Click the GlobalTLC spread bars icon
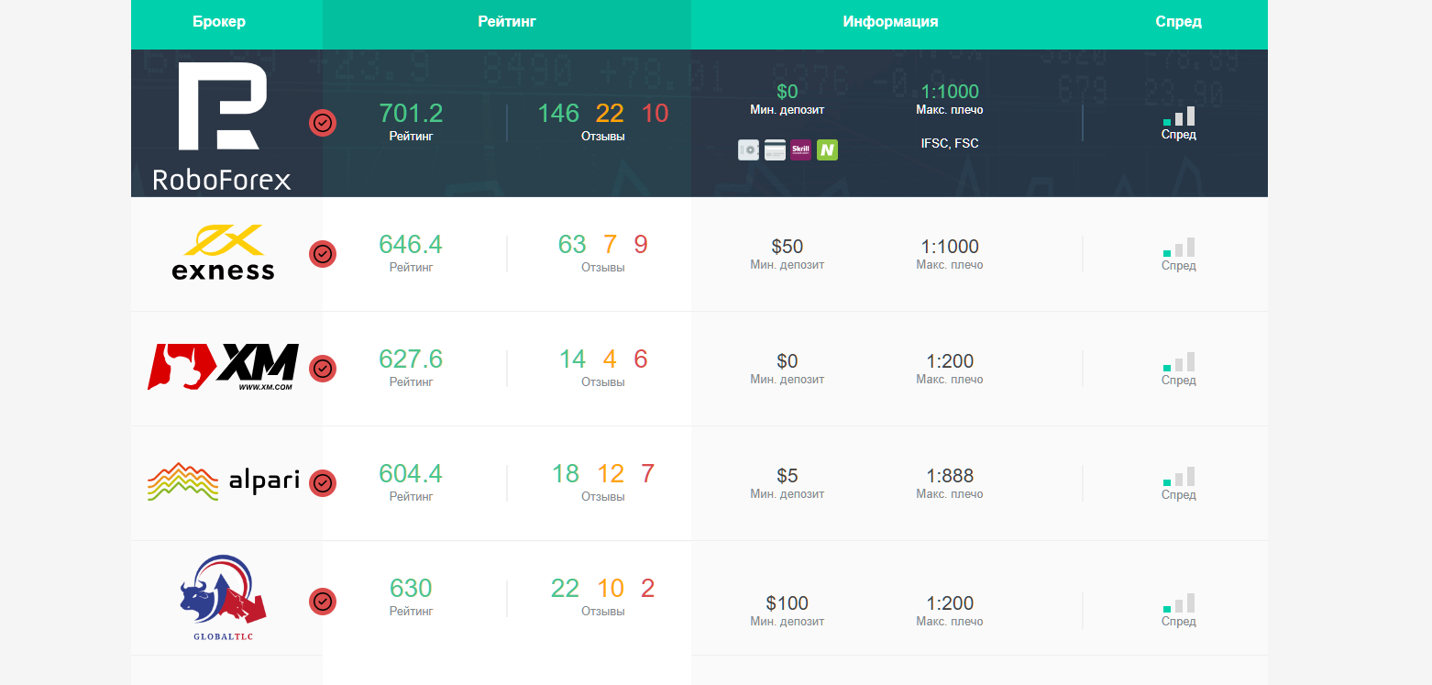This screenshot has height=685, width=1432. point(1179,602)
